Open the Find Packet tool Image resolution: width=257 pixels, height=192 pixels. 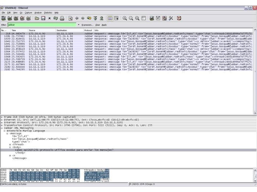[x=71, y=18]
